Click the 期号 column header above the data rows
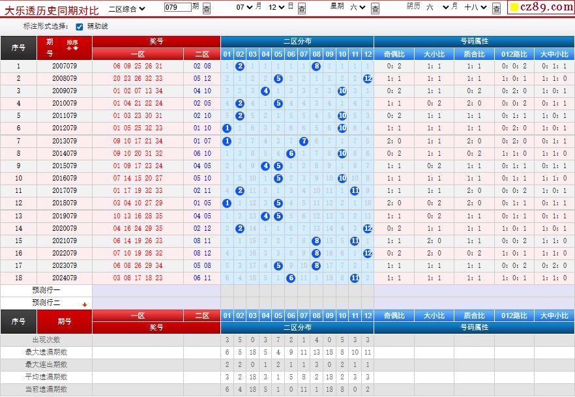This screenshot has width=575, height=397. (64, 48)
